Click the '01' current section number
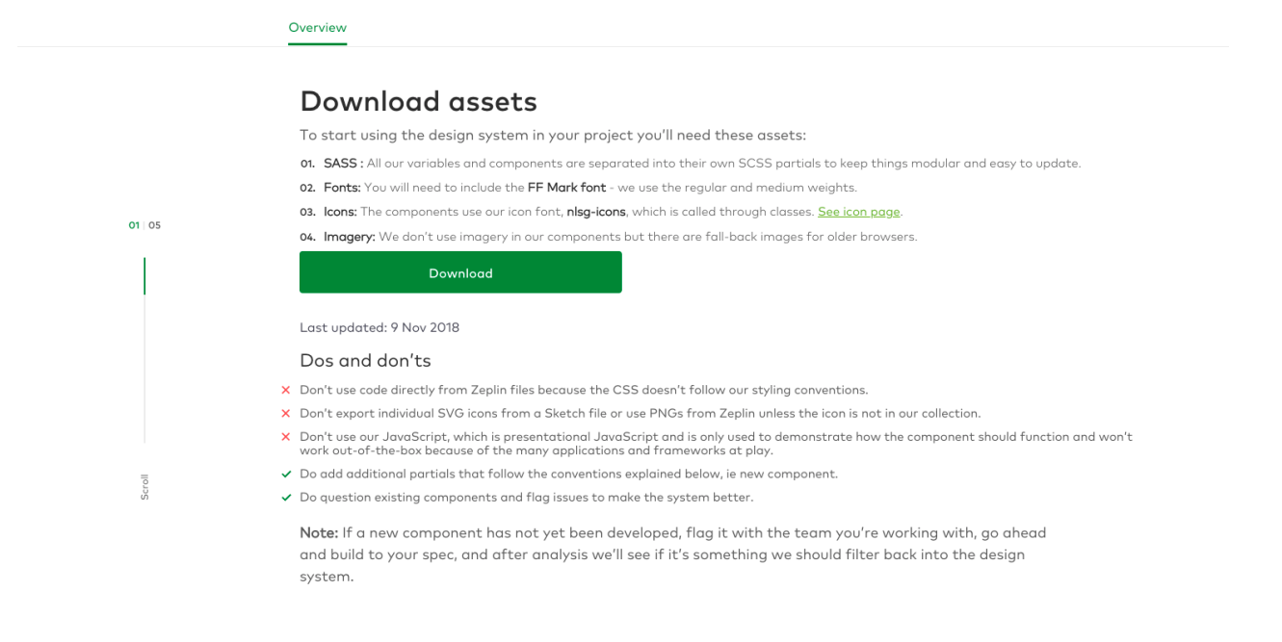The height and width of the screenshot is (642, 1282). (134, 225)
